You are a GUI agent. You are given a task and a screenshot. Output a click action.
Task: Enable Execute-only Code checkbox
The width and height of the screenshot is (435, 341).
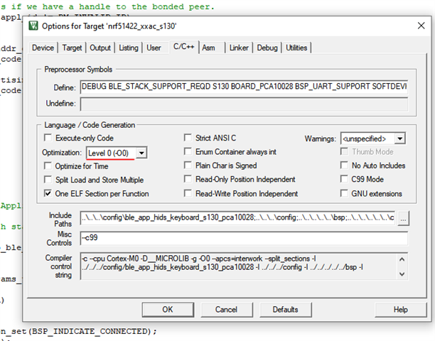(48, 138)
